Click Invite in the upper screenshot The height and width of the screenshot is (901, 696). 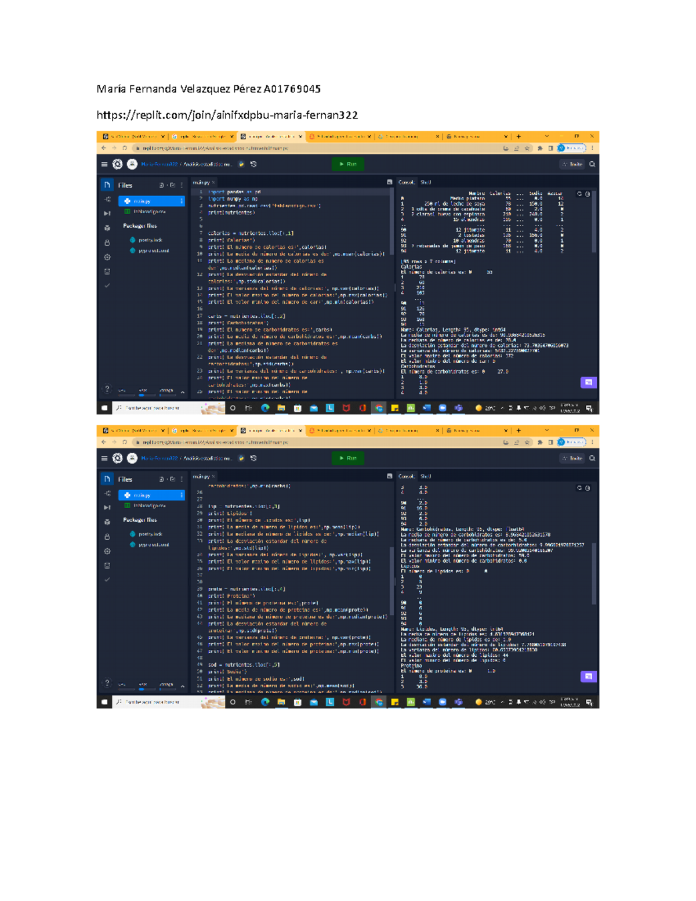(572, 164)
